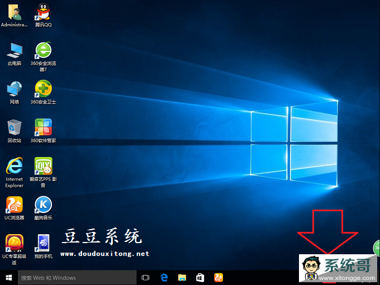
Task: Select the 网络 network icon
Action: tap(14, 89)
